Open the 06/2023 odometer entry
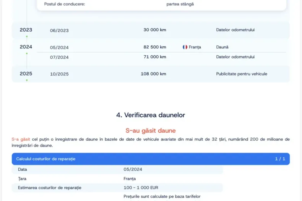This screenshot has height=201, width=302. 151,30
